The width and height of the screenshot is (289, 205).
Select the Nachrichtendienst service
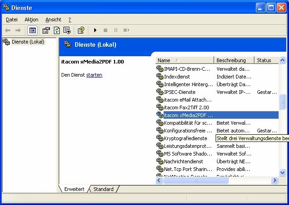[x=217, y=161]
